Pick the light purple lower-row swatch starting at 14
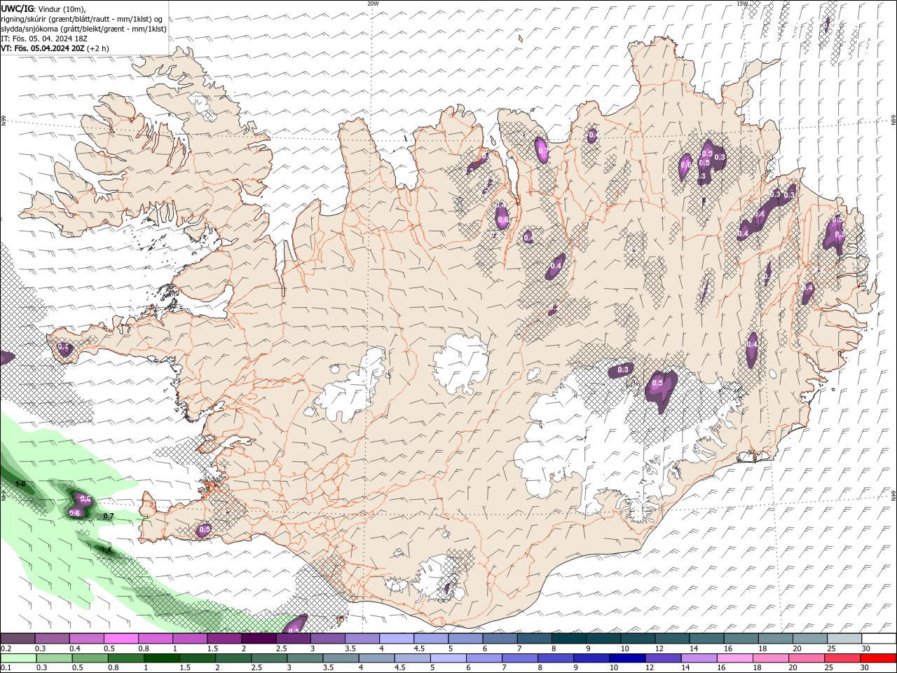 (x=698, y=658)
